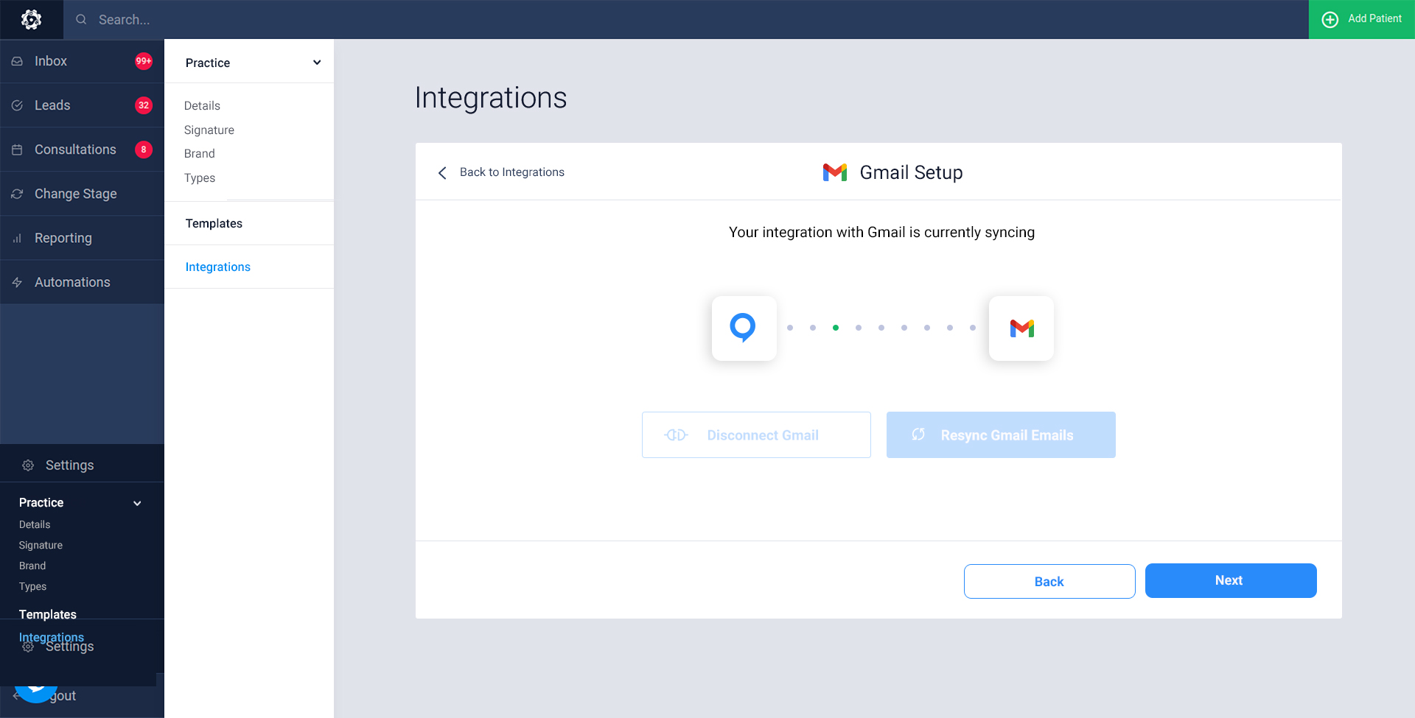Open Brand in the white Practice panel
The height and width of the screenshot is (718, 1415).
click(x=200, y=153)
